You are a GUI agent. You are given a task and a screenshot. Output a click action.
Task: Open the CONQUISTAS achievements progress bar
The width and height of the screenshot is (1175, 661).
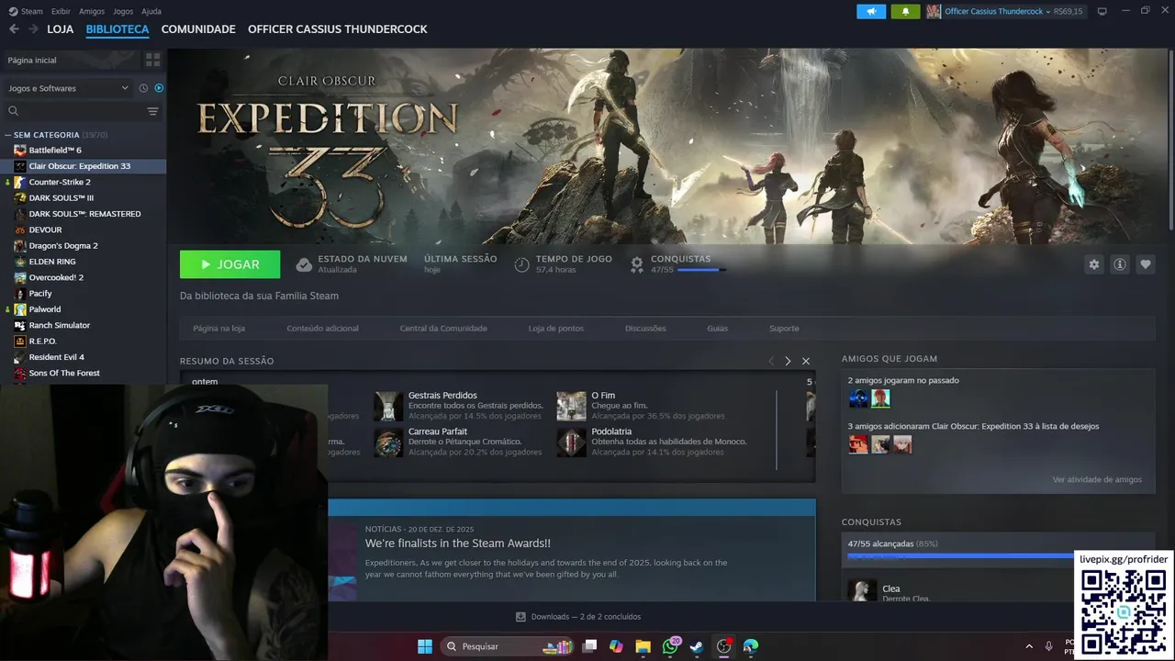point(701,270)
